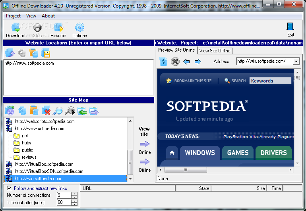Switch to Preview Site Online tab

tap(176, 50)
